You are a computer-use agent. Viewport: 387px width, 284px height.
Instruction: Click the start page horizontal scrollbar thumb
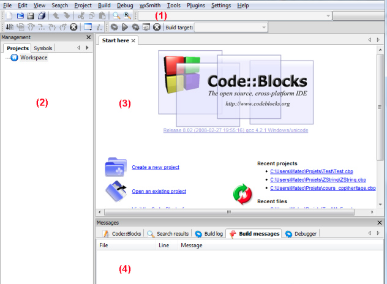[x=229, y=212]
